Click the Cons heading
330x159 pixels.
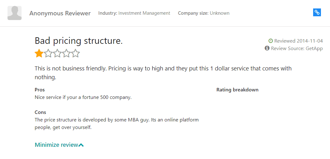(x=40, y=112)
